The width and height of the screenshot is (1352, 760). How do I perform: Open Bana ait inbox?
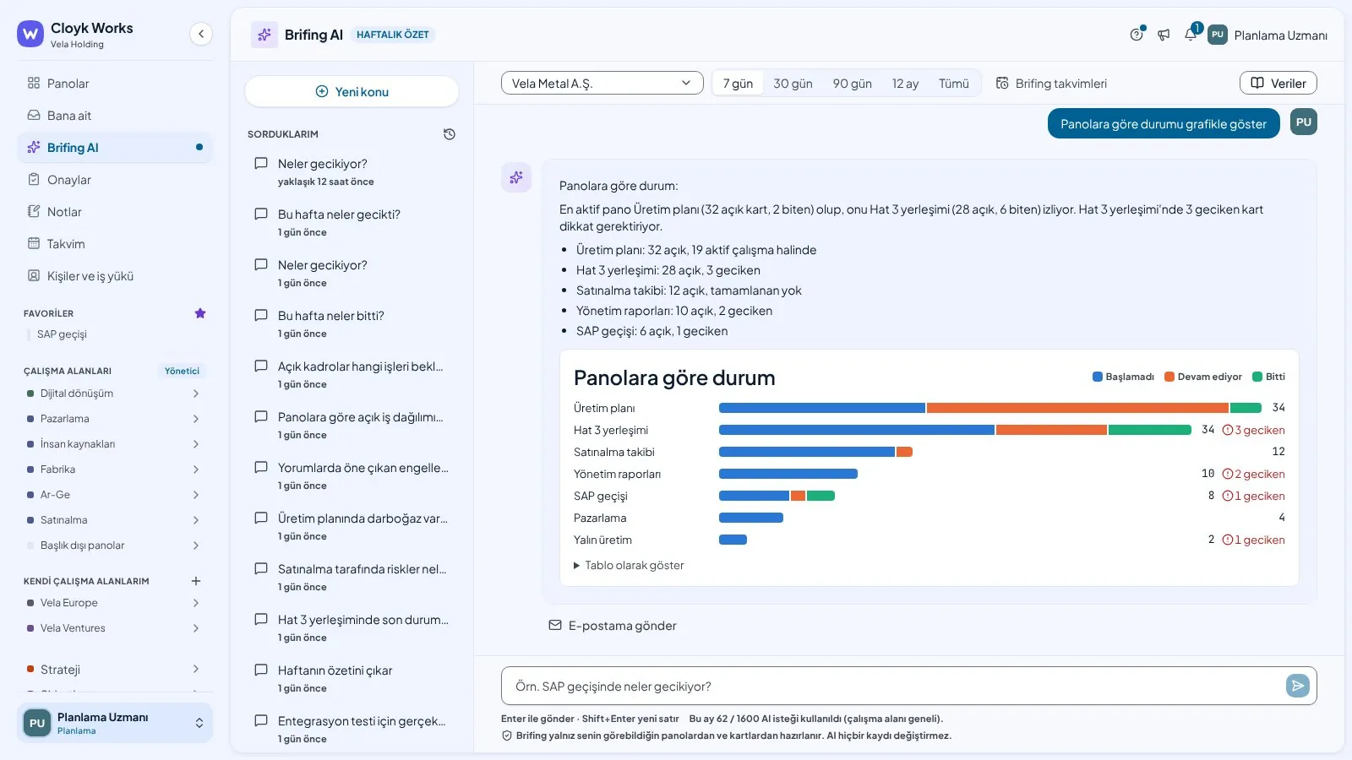(x=115, y=116)
